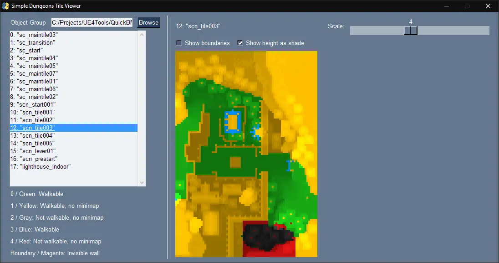Click the '12: "scn_tile003"' tile heading
The width and height of the screenshot is (499, 263).
pos(198,26)
